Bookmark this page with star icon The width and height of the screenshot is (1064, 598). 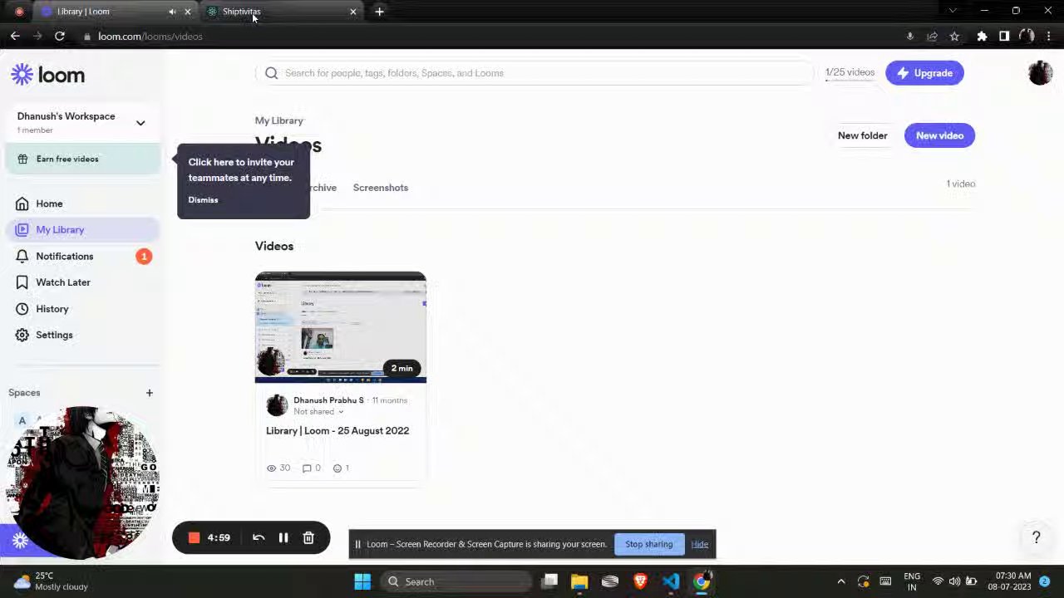click(x=954, y=37)
